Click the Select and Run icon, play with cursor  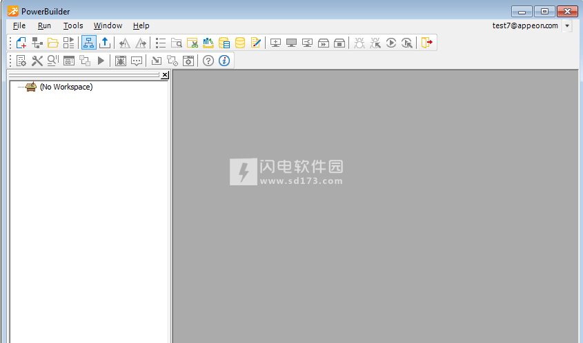(407, 43)
